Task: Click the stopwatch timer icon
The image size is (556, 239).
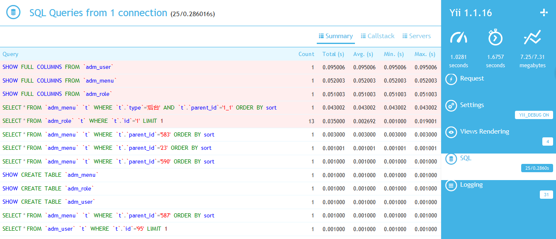Action: coord(495,38)
